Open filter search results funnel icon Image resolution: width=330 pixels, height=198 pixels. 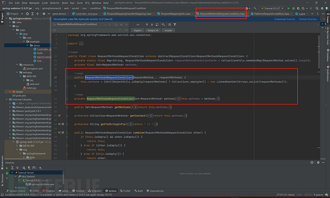(x=175, y=25)
